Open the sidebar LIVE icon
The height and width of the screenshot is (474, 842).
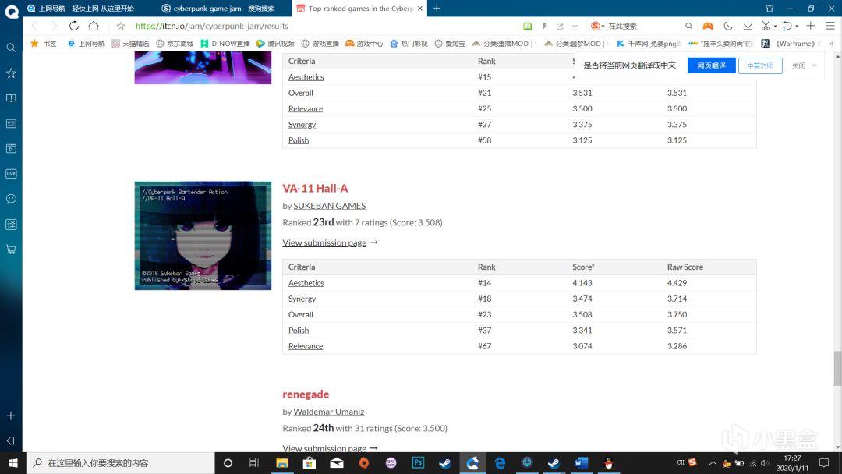click(11, 174)
